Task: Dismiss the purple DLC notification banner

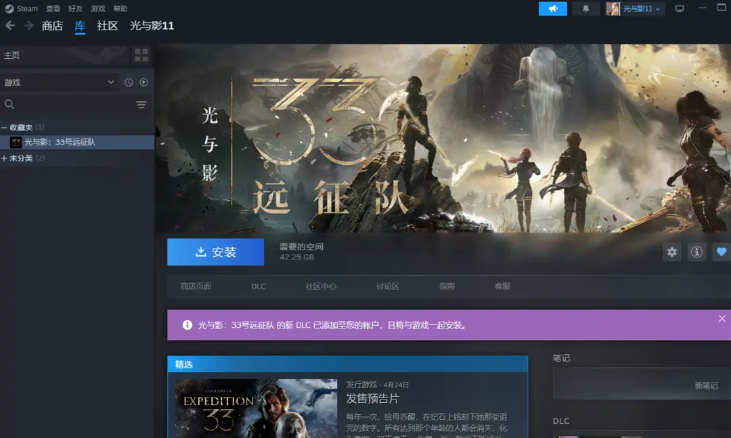Action: [722, 318]
